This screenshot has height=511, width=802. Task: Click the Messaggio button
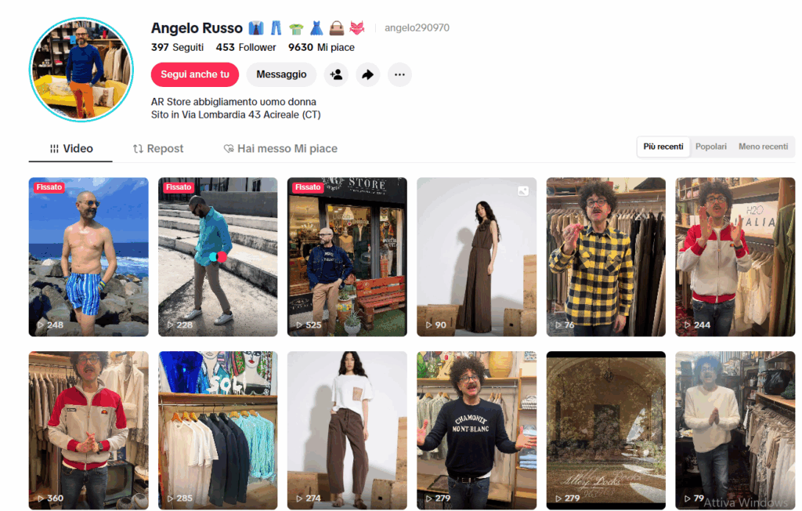[281, 74]
